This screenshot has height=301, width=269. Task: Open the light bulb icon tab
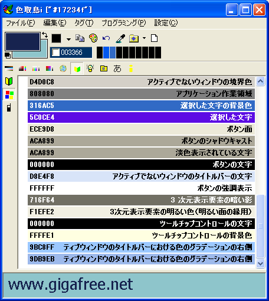click(90, 68)
